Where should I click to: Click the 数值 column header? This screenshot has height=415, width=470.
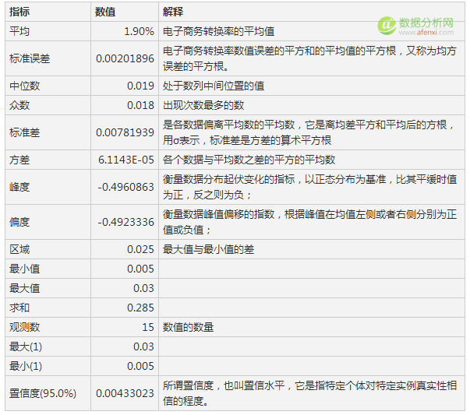point(105,12)
